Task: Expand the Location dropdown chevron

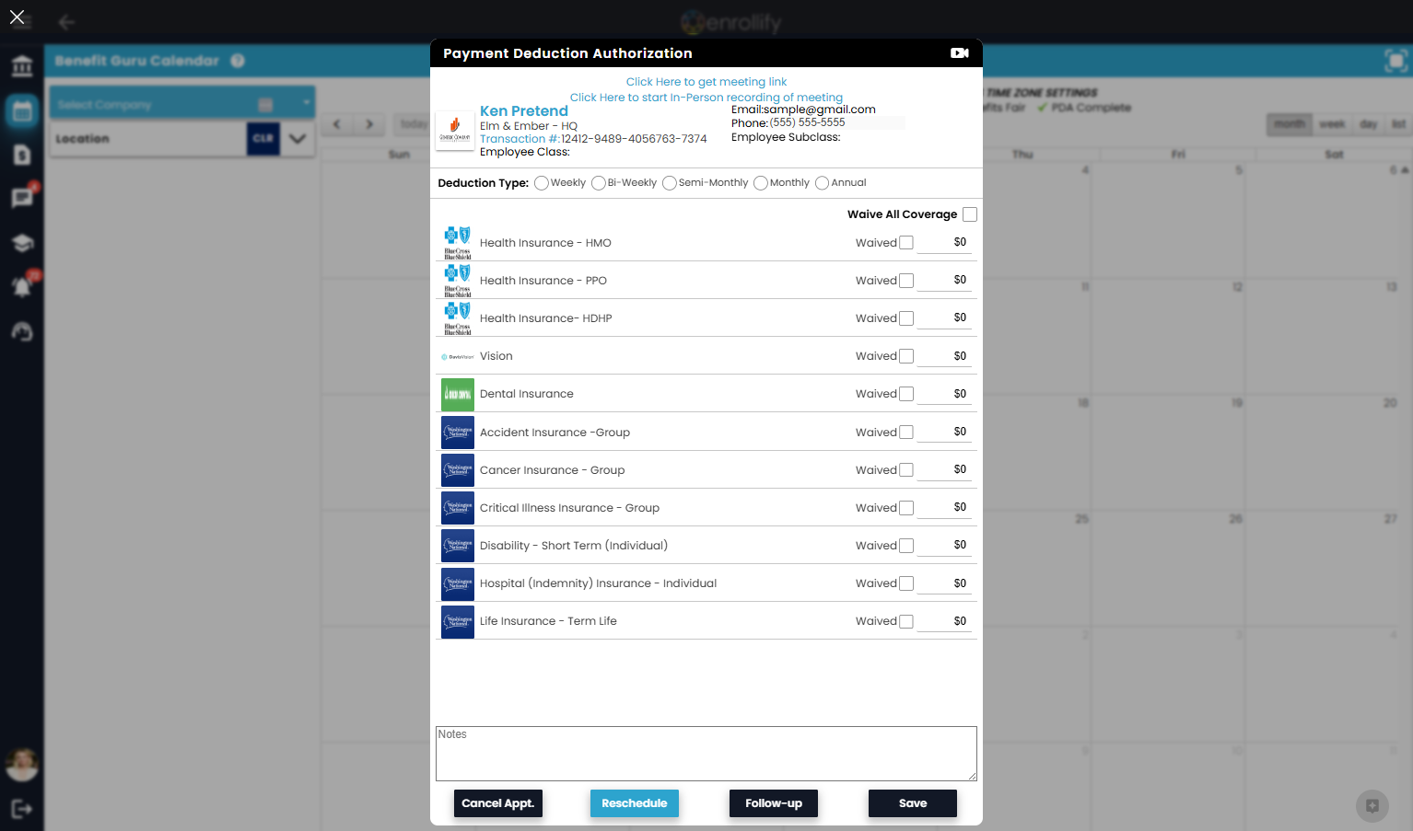Action: pyautogui.click(x=298, y=139)
